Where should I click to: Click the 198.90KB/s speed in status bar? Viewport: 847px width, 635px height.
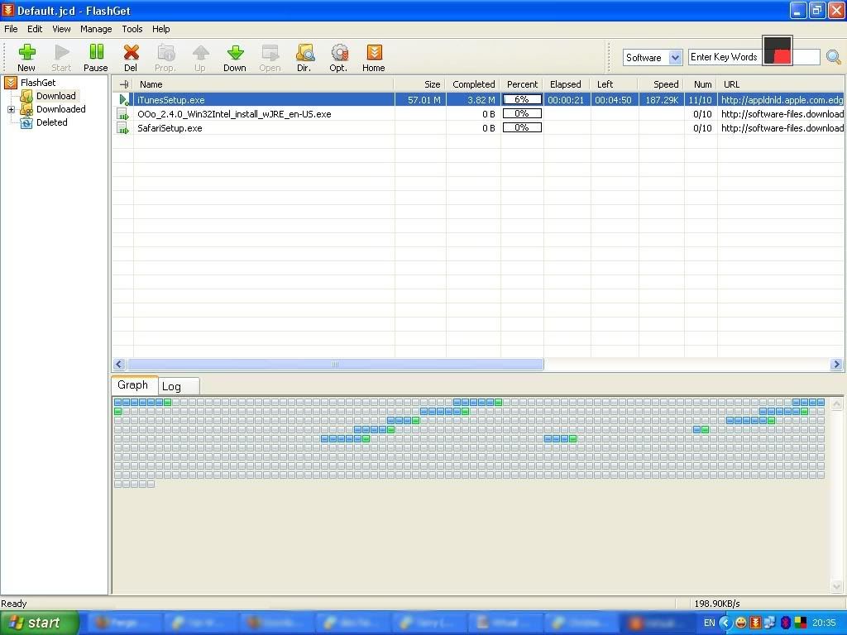pos(717,604)
